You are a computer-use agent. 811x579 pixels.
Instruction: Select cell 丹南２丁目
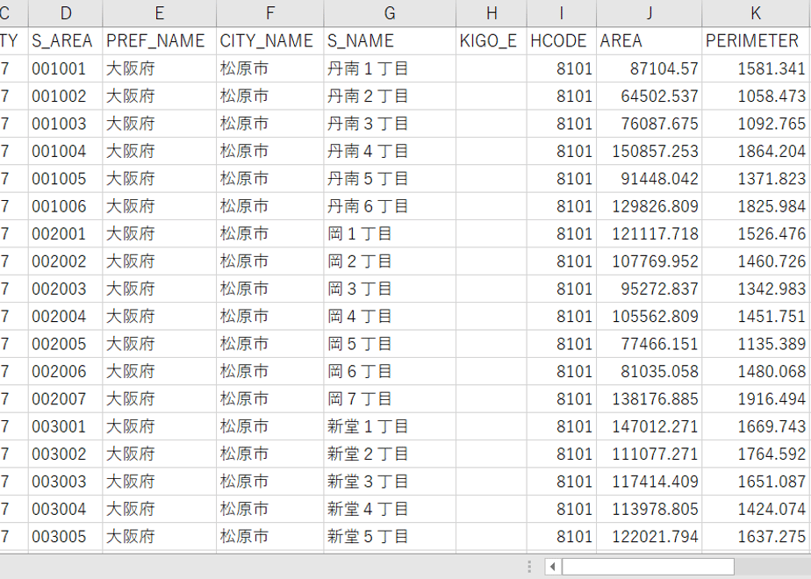(x=390, y=96)
